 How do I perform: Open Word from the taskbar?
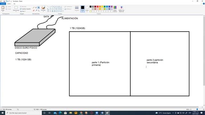pyautogui.click(x=102, y=113)
